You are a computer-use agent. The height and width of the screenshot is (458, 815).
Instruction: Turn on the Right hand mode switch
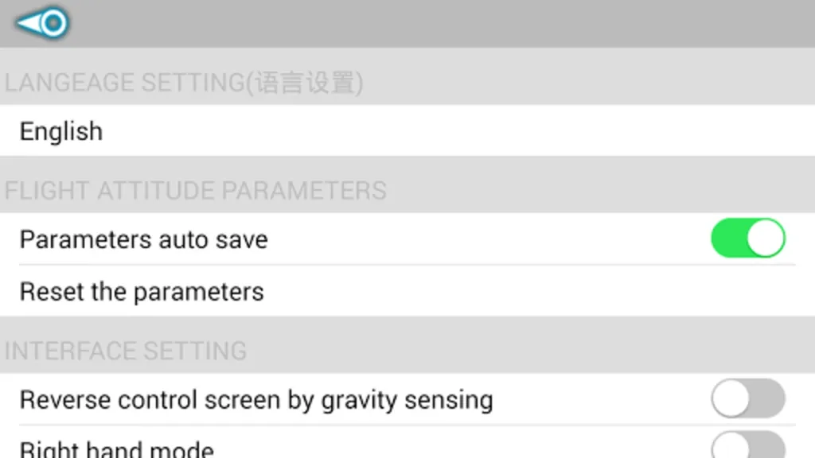pos(748,445)
